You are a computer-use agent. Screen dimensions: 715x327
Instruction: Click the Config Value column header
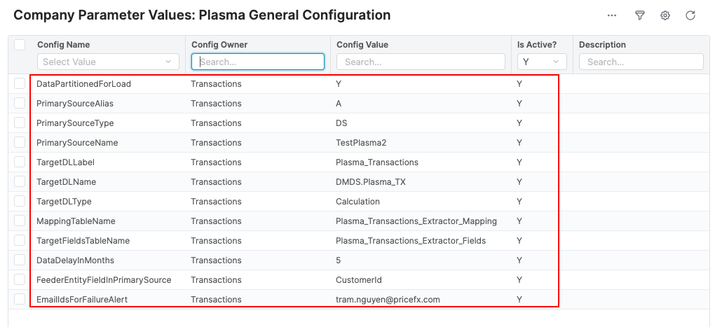pos(362,45)
